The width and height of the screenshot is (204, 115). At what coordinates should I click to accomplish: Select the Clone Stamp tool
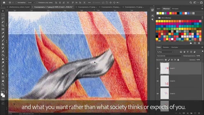[x=3, y=44]
